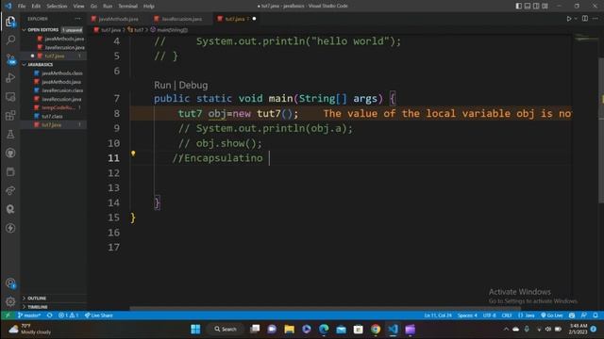Open the Run dropdown arrow beside the play button

[576, 19]
